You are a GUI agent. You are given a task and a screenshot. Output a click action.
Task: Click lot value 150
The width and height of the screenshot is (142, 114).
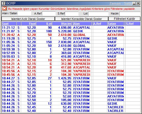[x=49, y=42]
